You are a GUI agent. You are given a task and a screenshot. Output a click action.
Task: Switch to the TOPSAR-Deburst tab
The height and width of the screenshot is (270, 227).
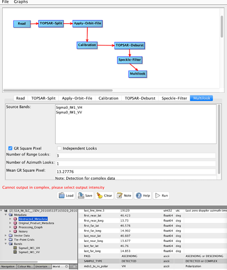point(140,98)
